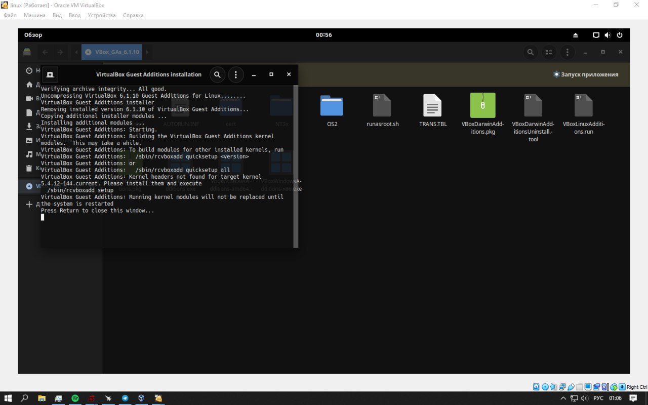Select the VBoxDarwinAdditionsUninstall.tool file
Image resolution: width=648 pixels, height=405 pixels.
pyautogui.click(x=533, y=118)
